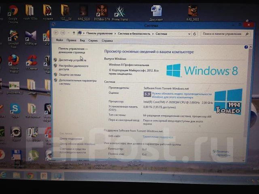
Task: Open Tor Browser folder on desktop
Action: [32, 110]
